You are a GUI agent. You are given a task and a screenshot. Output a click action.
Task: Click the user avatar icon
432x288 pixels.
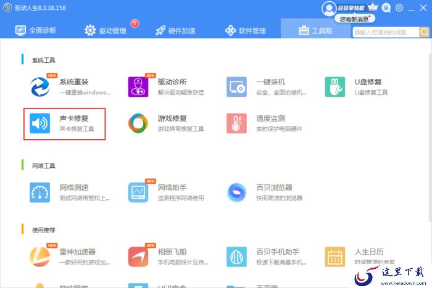coord(329,9)
